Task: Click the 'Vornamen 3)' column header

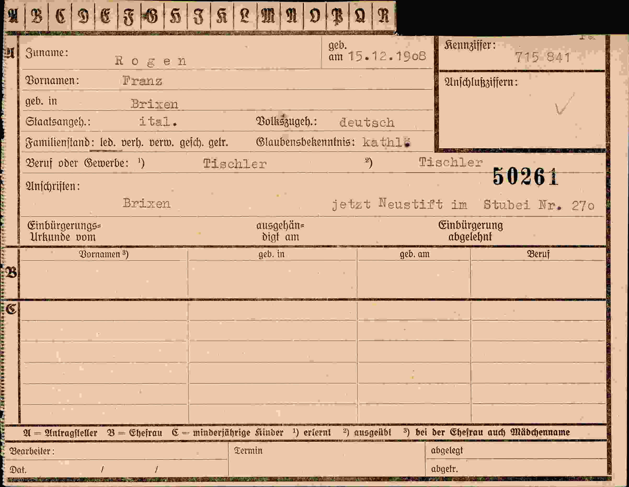Action: [x=104, y=254]
